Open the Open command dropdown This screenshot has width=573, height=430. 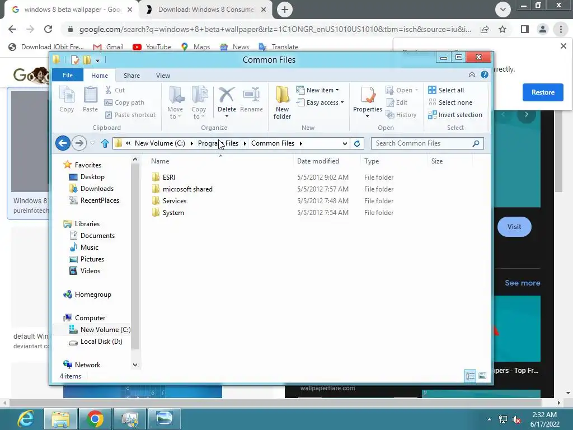pyautogui.click(x=416, y=90)
